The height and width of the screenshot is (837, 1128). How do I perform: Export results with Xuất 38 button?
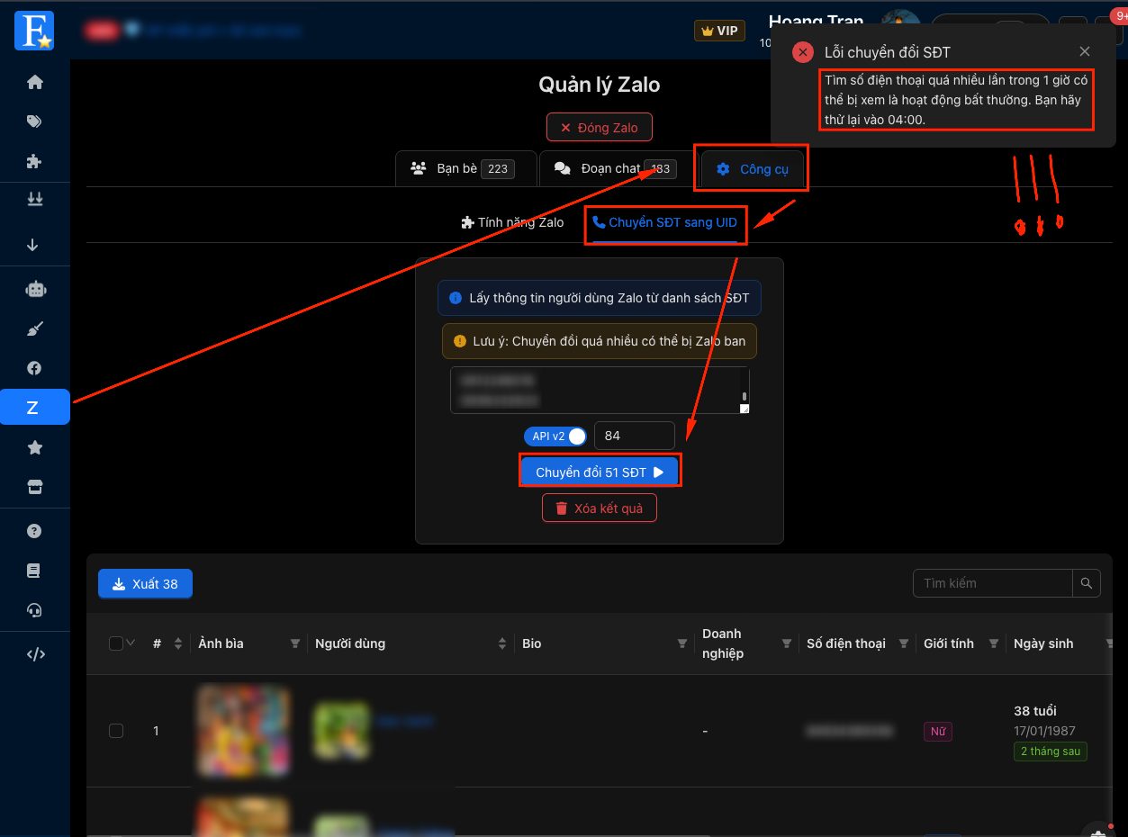coord(145,584)
